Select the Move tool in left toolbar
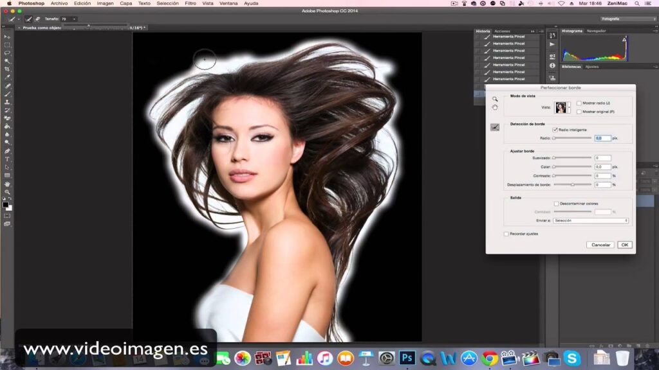Image resolution: width=659 pixels, height=370 pixels. tap(7, 37)
